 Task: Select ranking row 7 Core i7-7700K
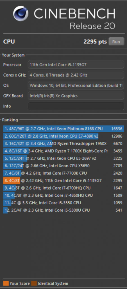pyautogui.click(x=63, y=173)
